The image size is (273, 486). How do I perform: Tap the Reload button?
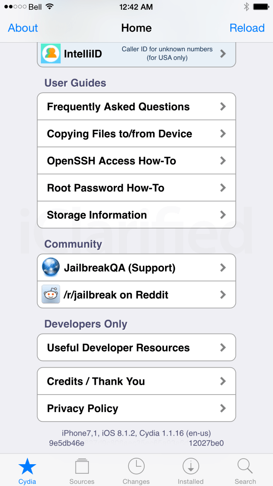coord(247,28)
